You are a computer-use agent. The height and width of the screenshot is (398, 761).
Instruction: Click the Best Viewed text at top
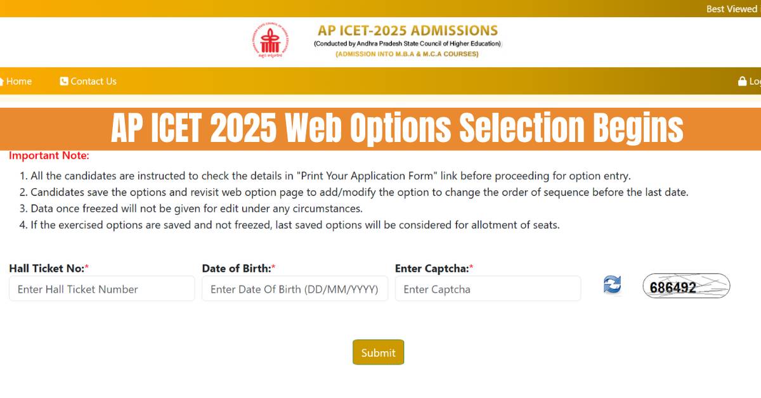coord(731,9)
